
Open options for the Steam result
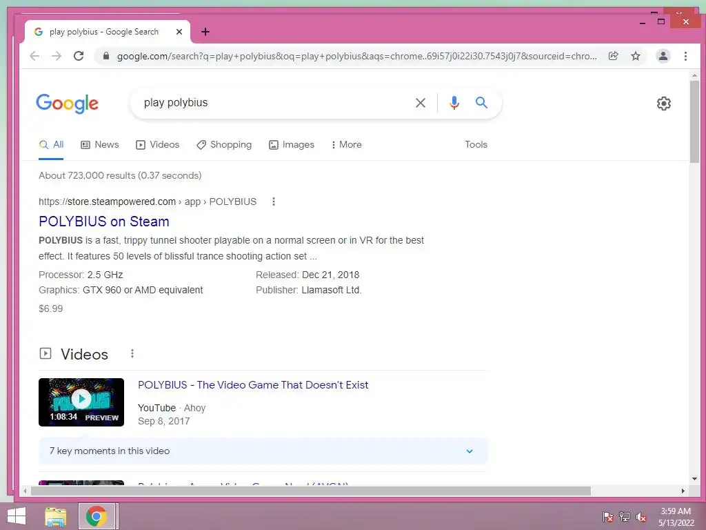[273, 202]
